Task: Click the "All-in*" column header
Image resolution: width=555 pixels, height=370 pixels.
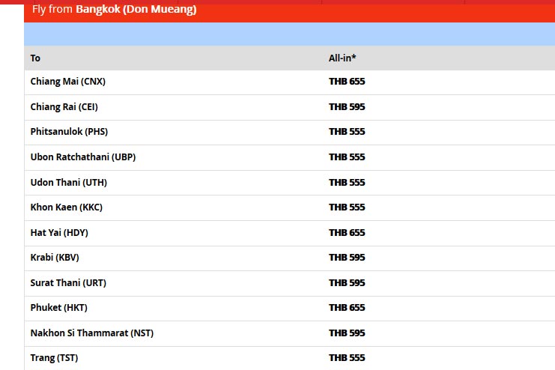Action: point(342,58)
